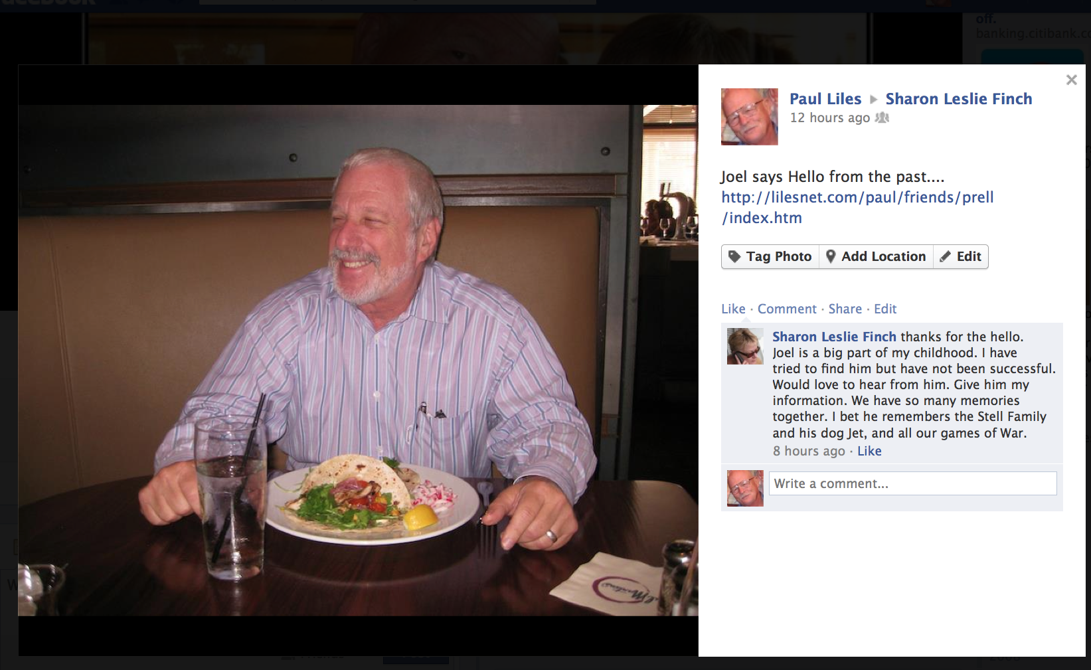This screenshot has height=670, width=1091.
Task: Focus the Write a comment field
Action: [x=912, y=483]
